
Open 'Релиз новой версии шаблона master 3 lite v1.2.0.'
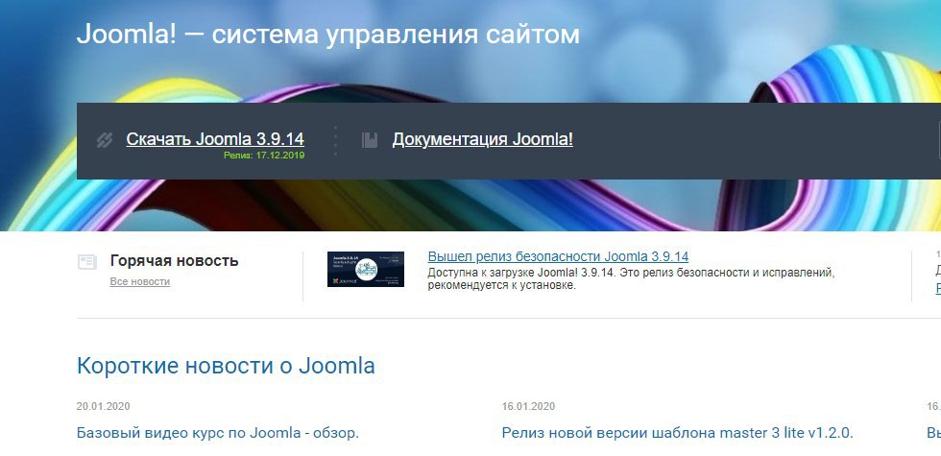point(678,433)
